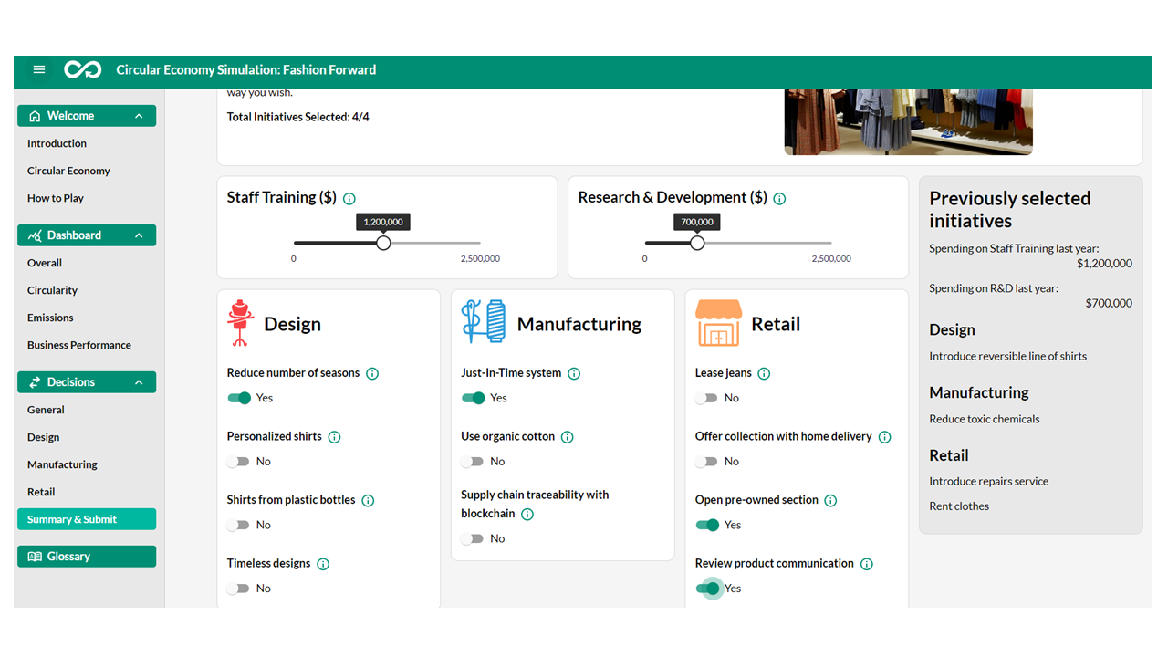Click 'Reduce toxic chemicals' text
The width and height of the screenshot is (1168, 657).
tap(985, 419)
